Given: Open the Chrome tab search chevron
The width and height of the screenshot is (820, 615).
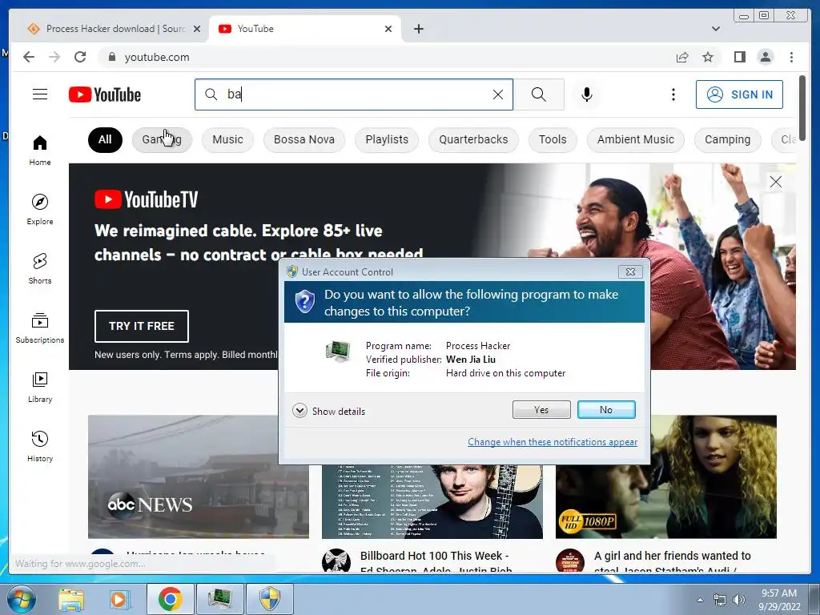Looking at the screenshot, I should coord(715,29).
